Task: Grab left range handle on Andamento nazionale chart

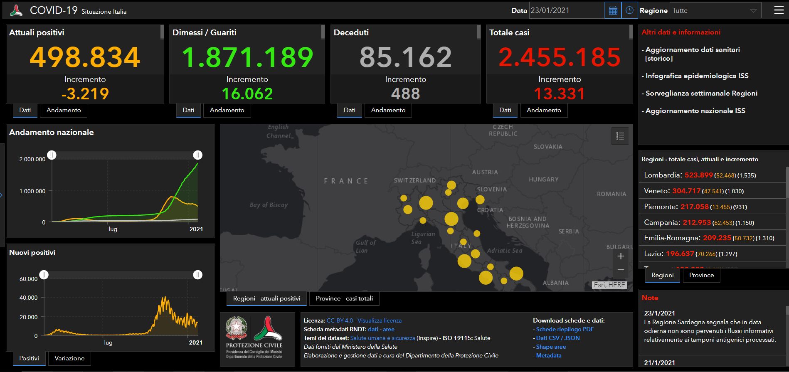Action: click(52, 155)
